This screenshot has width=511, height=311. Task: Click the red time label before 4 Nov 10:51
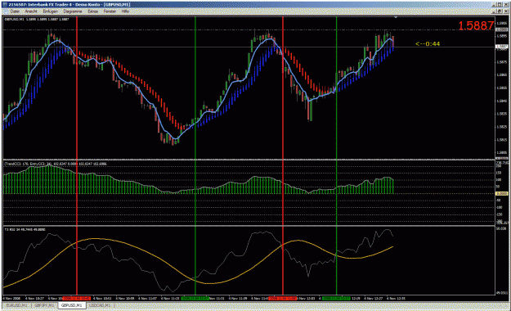tap(77, 298)
